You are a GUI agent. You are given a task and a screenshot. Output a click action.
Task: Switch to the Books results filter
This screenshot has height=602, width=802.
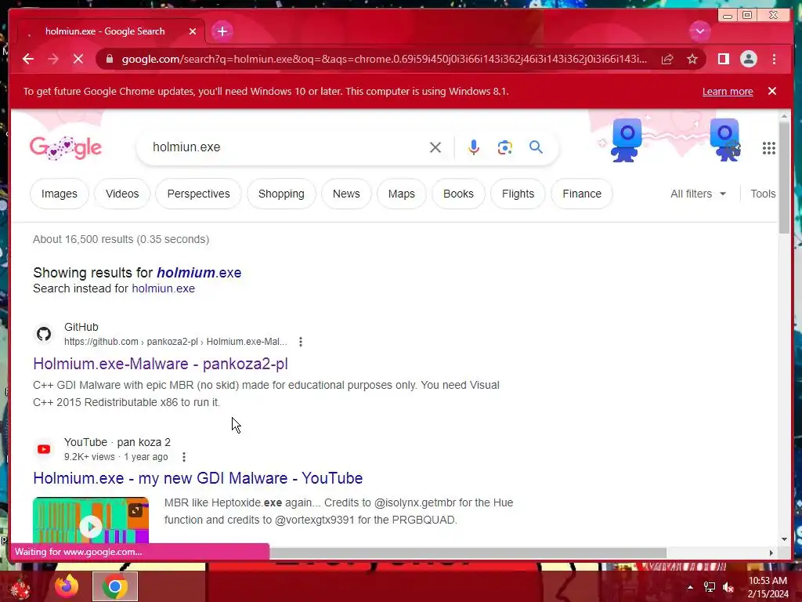[458, 194]
